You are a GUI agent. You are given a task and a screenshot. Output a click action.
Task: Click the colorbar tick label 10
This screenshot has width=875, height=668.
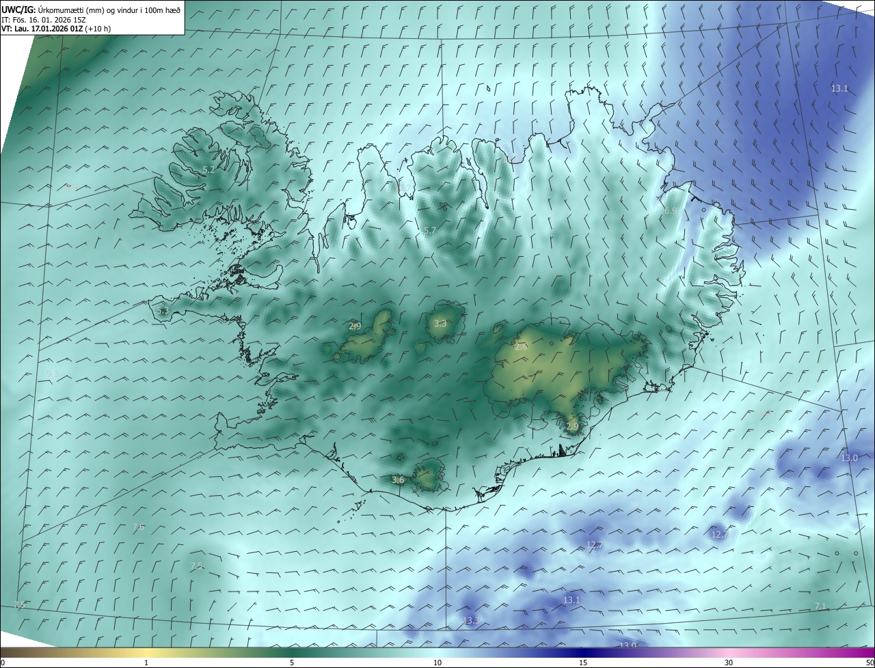pyautogui.click(x=437, y=663)
